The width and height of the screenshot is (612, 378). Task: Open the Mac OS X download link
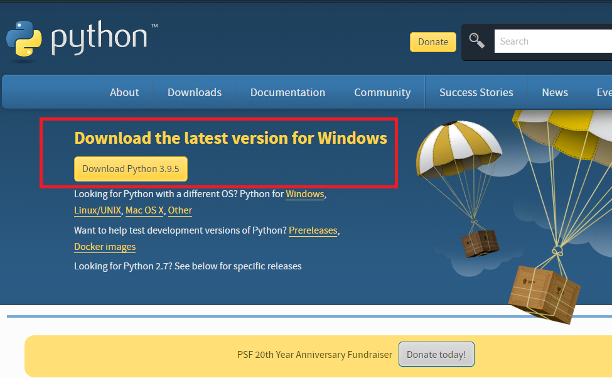click(144, 210)
